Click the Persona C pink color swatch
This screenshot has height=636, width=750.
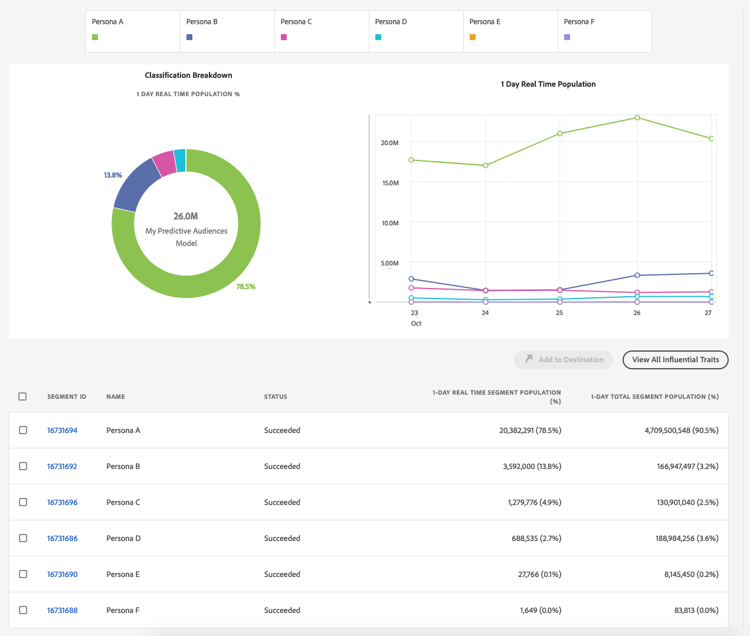pos(284,37)
